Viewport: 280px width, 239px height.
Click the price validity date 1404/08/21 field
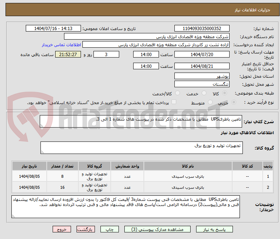pos(202,66)
